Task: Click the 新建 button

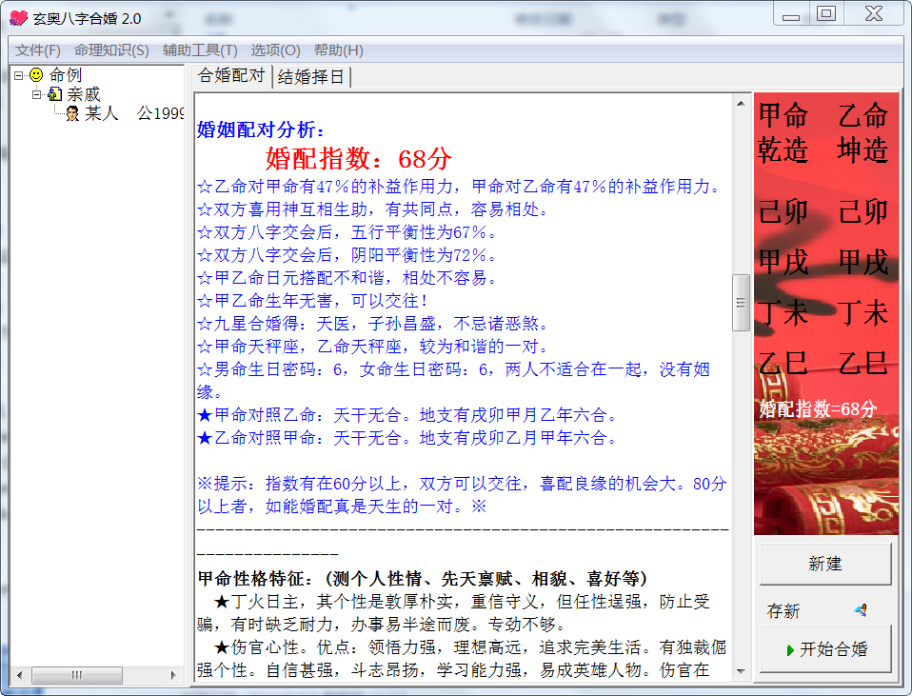Action: click(x=825, y=564)
